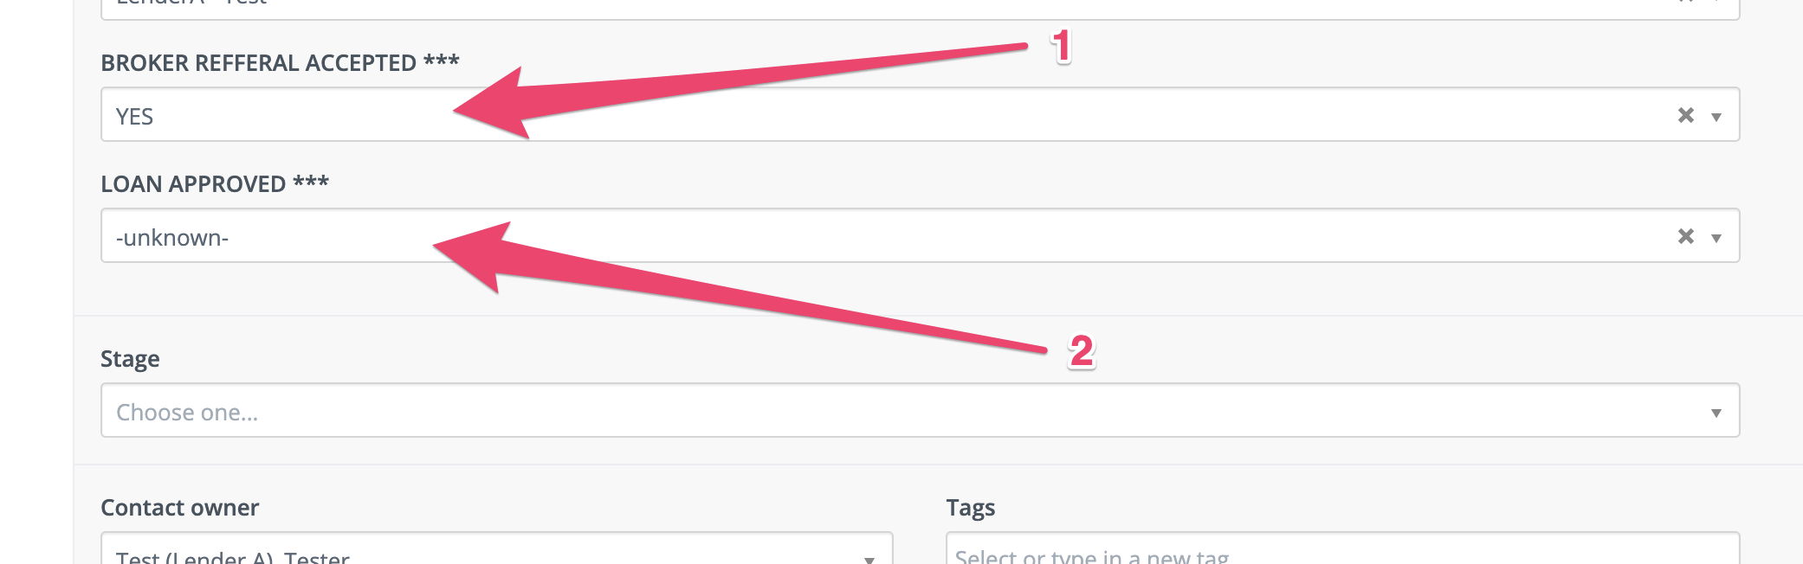
Task: Click the -unknown- value in Loan Approved field
Action: click(172, 238)
